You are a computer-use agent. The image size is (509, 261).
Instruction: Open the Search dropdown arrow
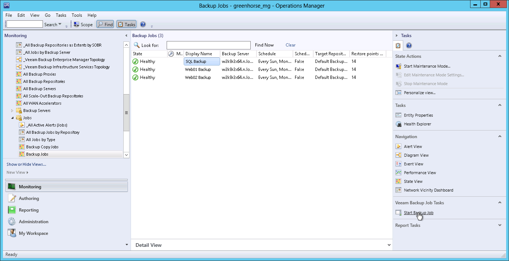[x=60, y=24]
